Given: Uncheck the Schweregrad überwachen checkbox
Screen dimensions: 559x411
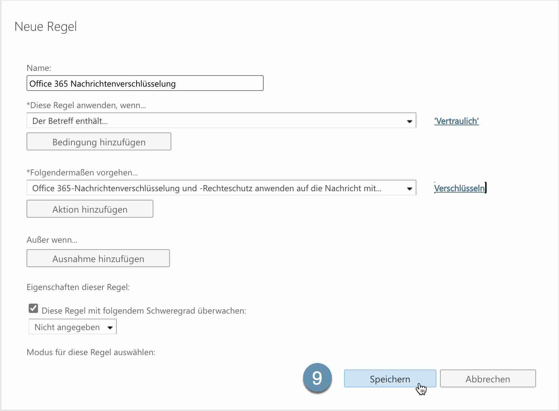Looking at the screenshot, I should (34, 308).
